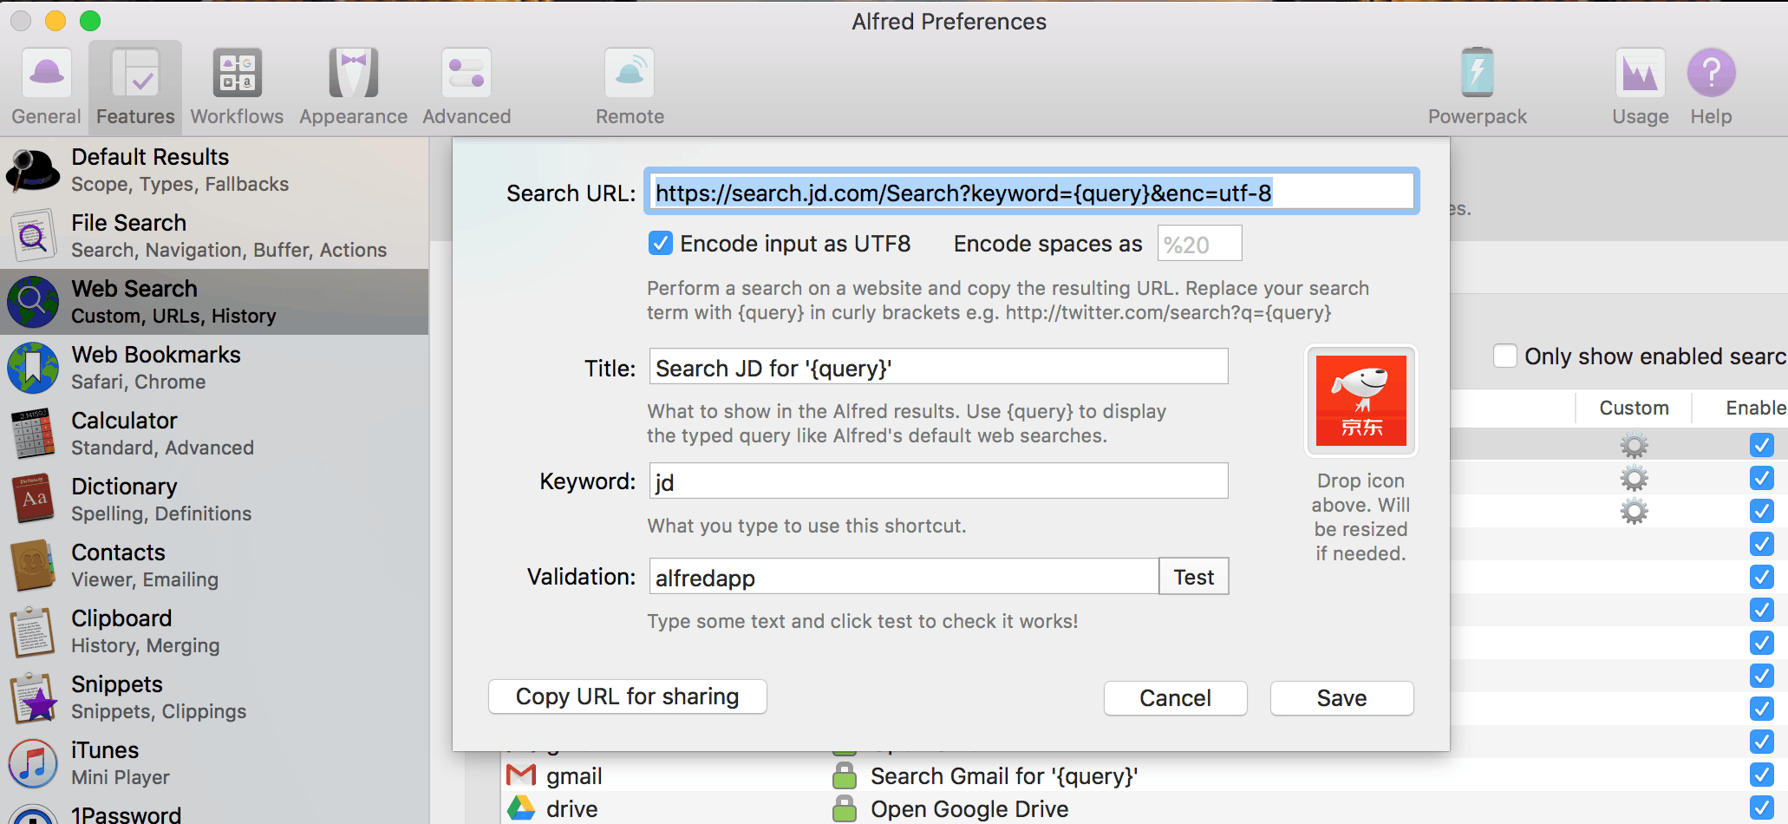
Task: Open Appearance settings with bow tie icon
Action: coord(353,87)
